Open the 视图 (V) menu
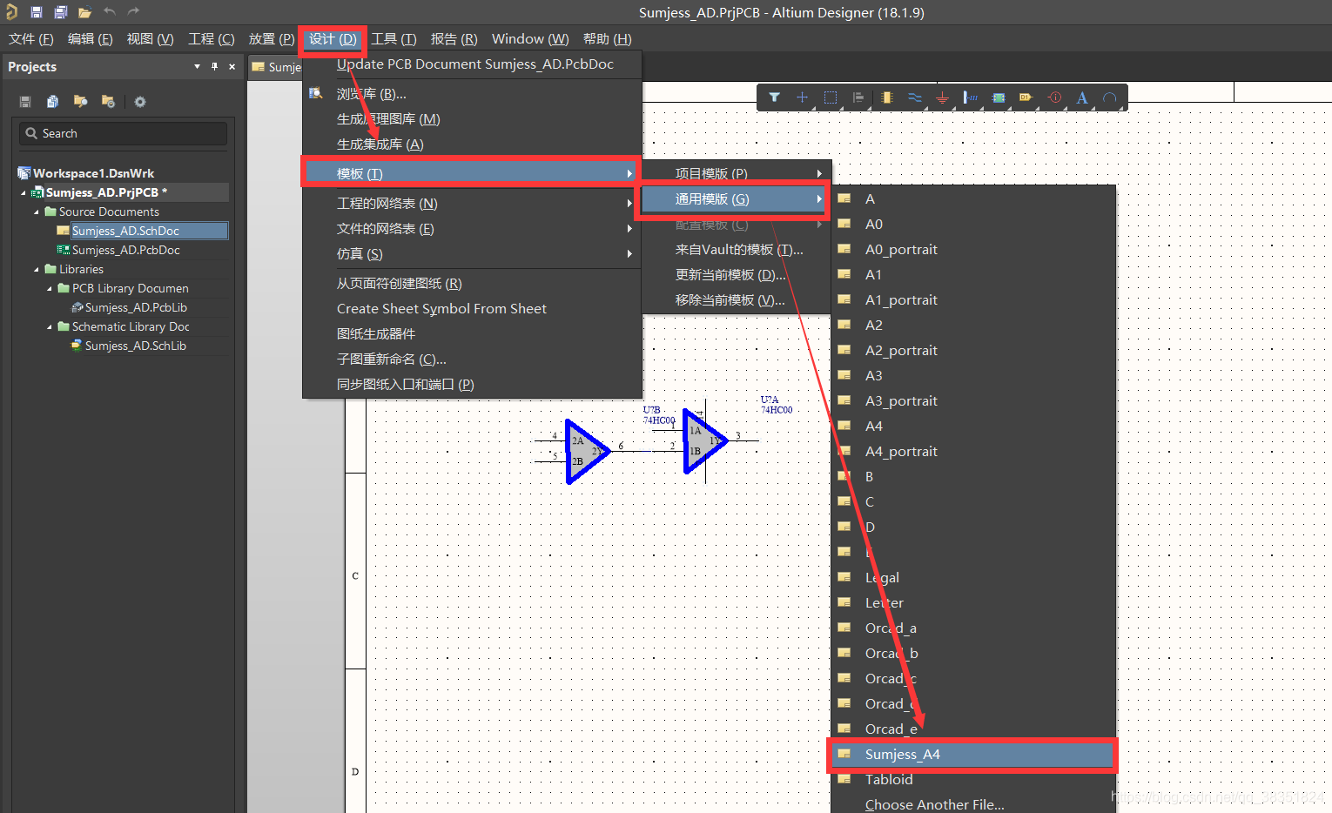1332x813 pixels. [151, 39]
